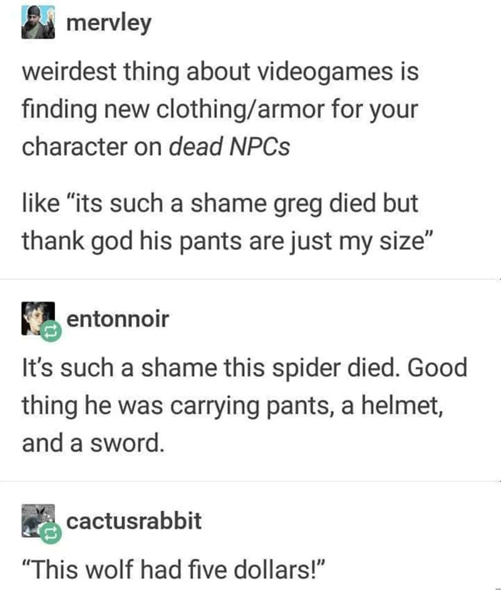Click the reblog badge on cactusrabbit's avatar
The height and width of the screenshot is (590, 501).
tap(51, 533)
